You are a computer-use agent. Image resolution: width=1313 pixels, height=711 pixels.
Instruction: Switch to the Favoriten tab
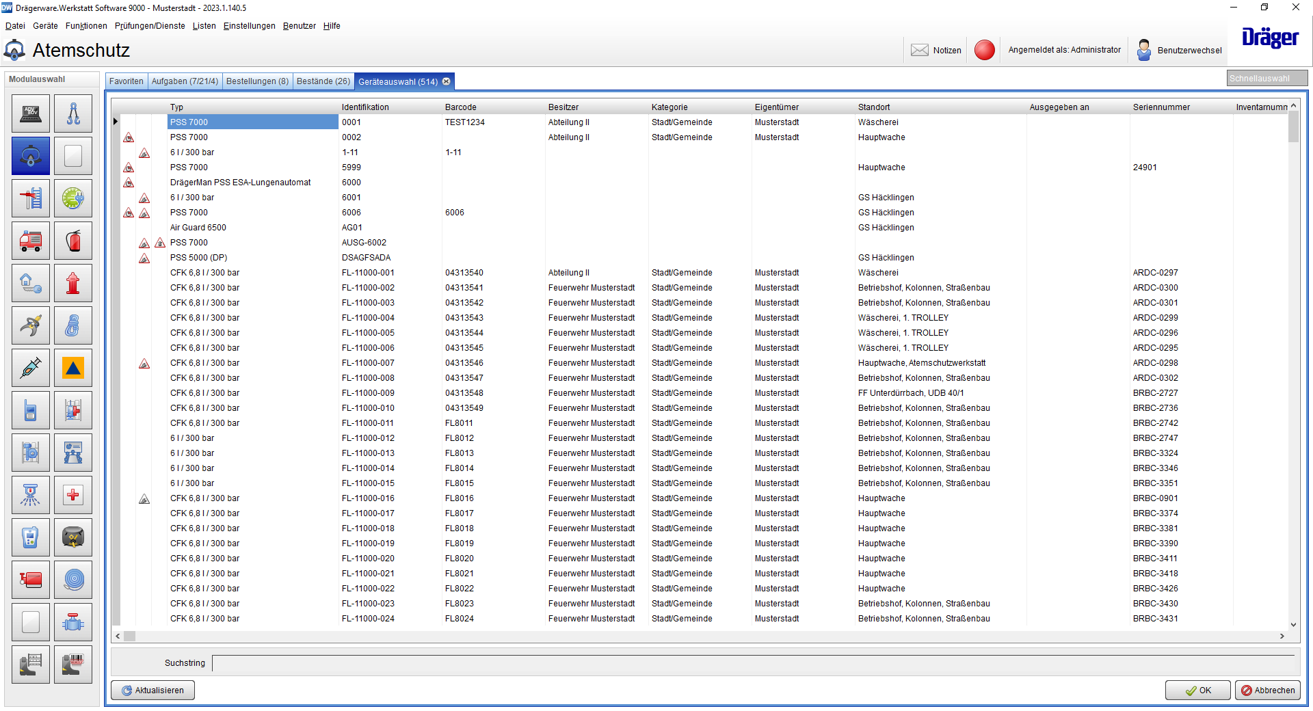pyautogui.click(x=127, y=81)
